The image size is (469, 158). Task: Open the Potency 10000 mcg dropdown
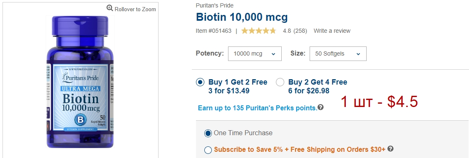coord(255,53)
